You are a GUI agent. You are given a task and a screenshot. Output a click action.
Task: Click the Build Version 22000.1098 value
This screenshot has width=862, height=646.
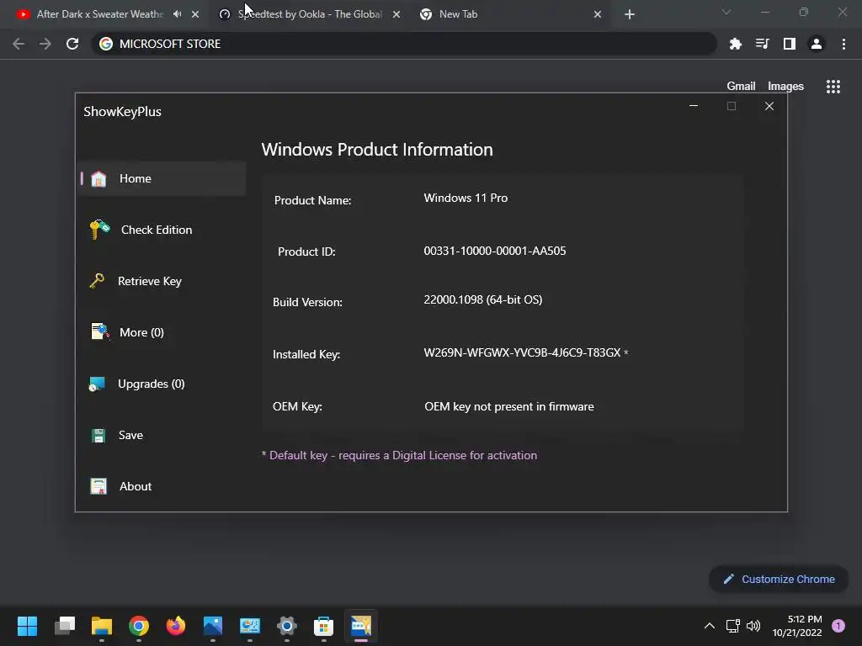tap(482, 300)
